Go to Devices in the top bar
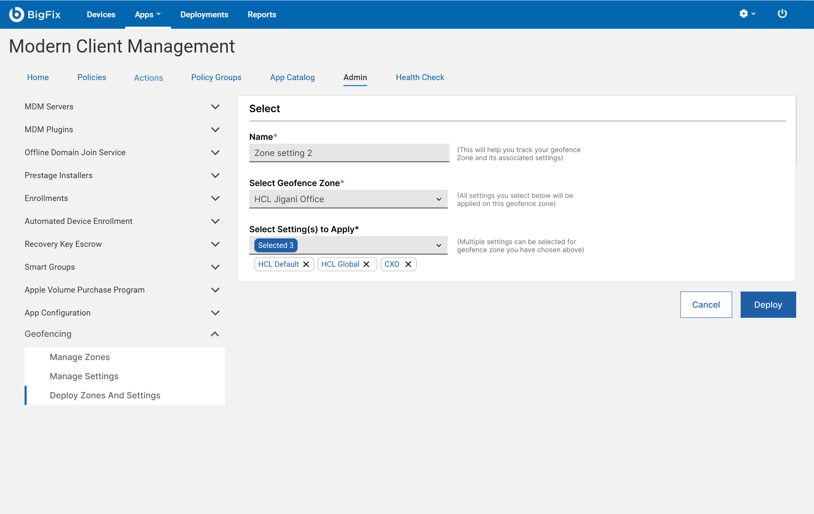The image size is (814, 514). 101,14
